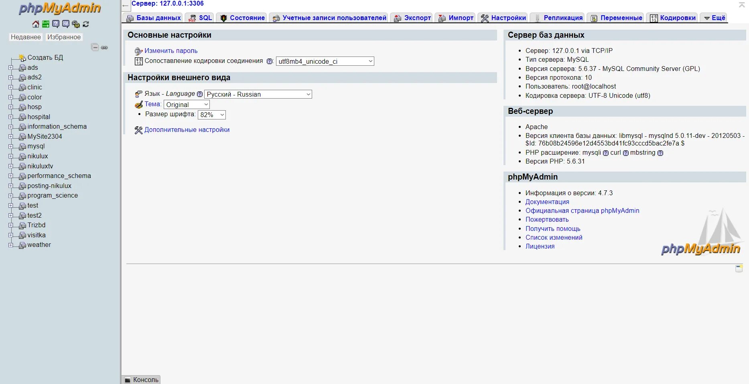The image size is (749, 384).
Task: Click the Недавнее button in sidebar
Action: click(26, 37)
